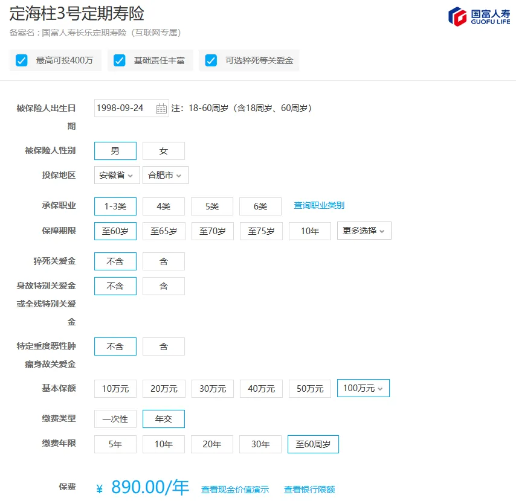Set payment term to 5年
516x501 pixels.
(x=115, y=444)
